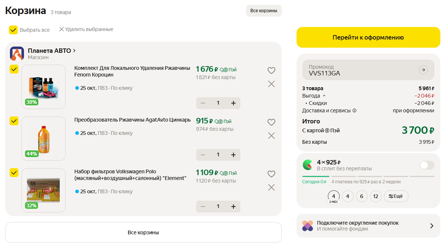
Task: Add Volkswagen Polo filter set to favorites
Action: click(271, 174)
